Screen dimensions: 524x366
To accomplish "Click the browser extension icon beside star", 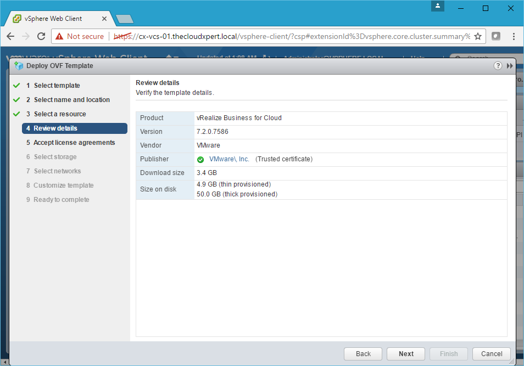I will click(496, 36).
